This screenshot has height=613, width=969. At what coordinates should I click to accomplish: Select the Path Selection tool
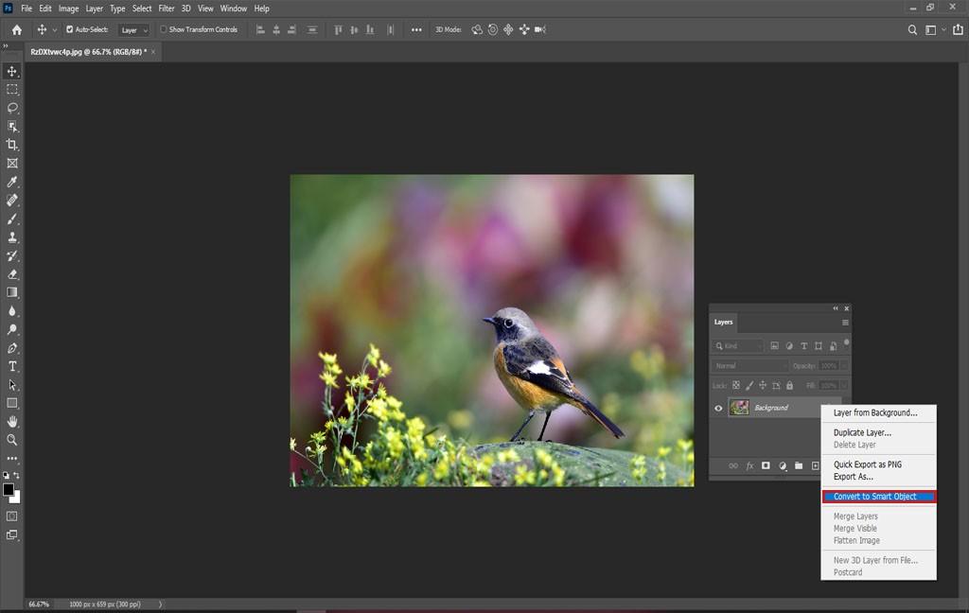point(11,385)
